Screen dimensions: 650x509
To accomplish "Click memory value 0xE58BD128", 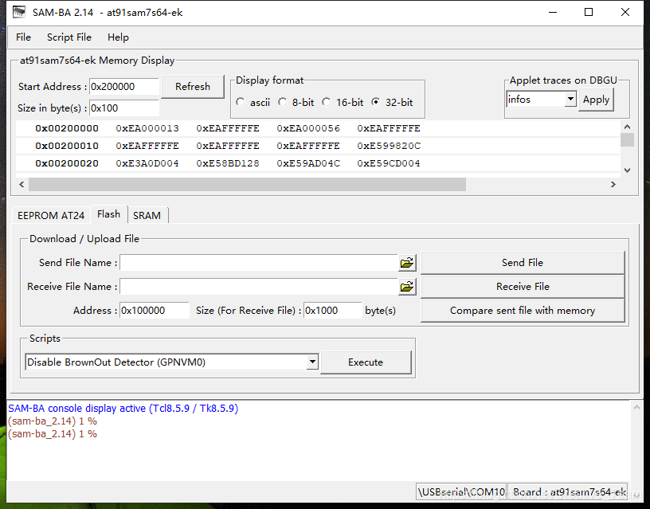I will click(x=228, y=163).
